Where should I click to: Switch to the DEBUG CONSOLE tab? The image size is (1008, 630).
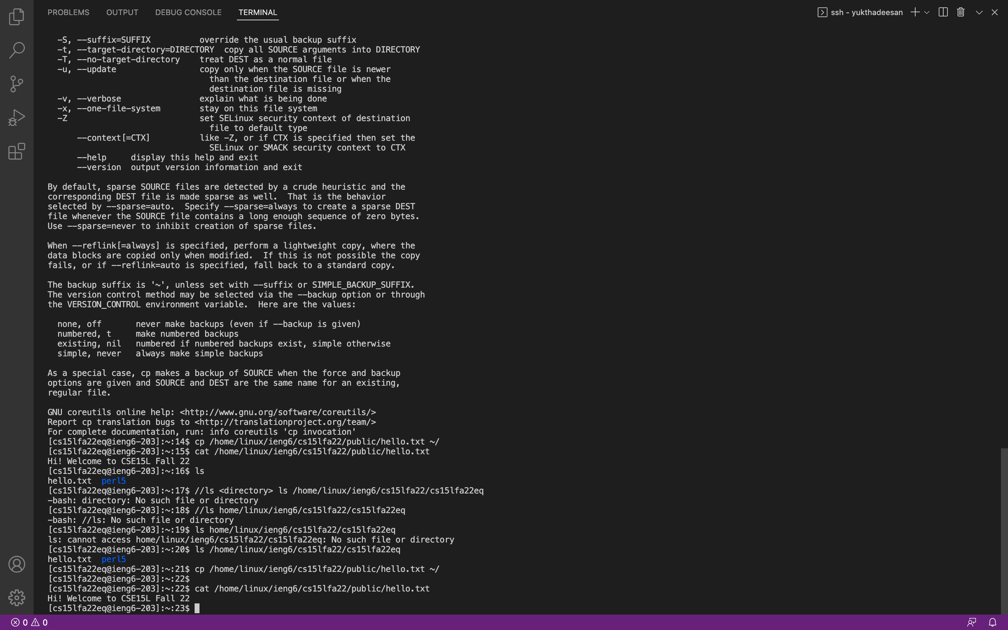click(x=188, y=12)
